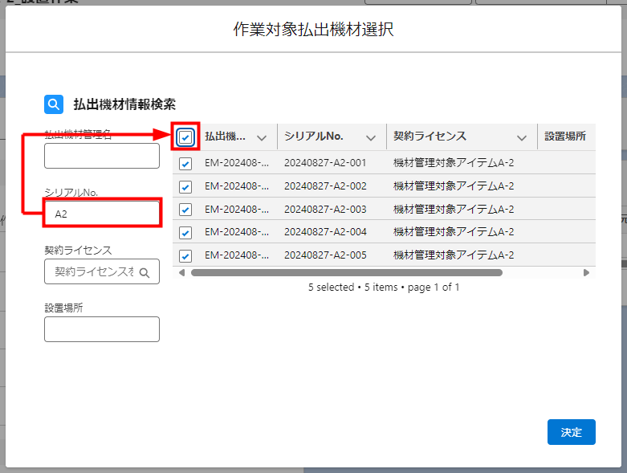627x473 pixels.
Task: Deselect the row for serial 20240827-A2-005
Action: 185,256
